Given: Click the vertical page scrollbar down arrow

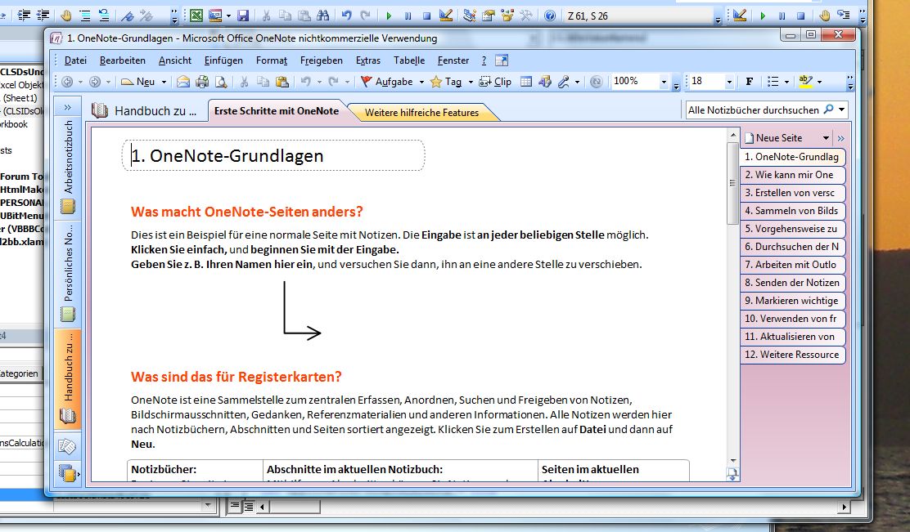Looking at the screenshot, I should [x=733, y=461].
